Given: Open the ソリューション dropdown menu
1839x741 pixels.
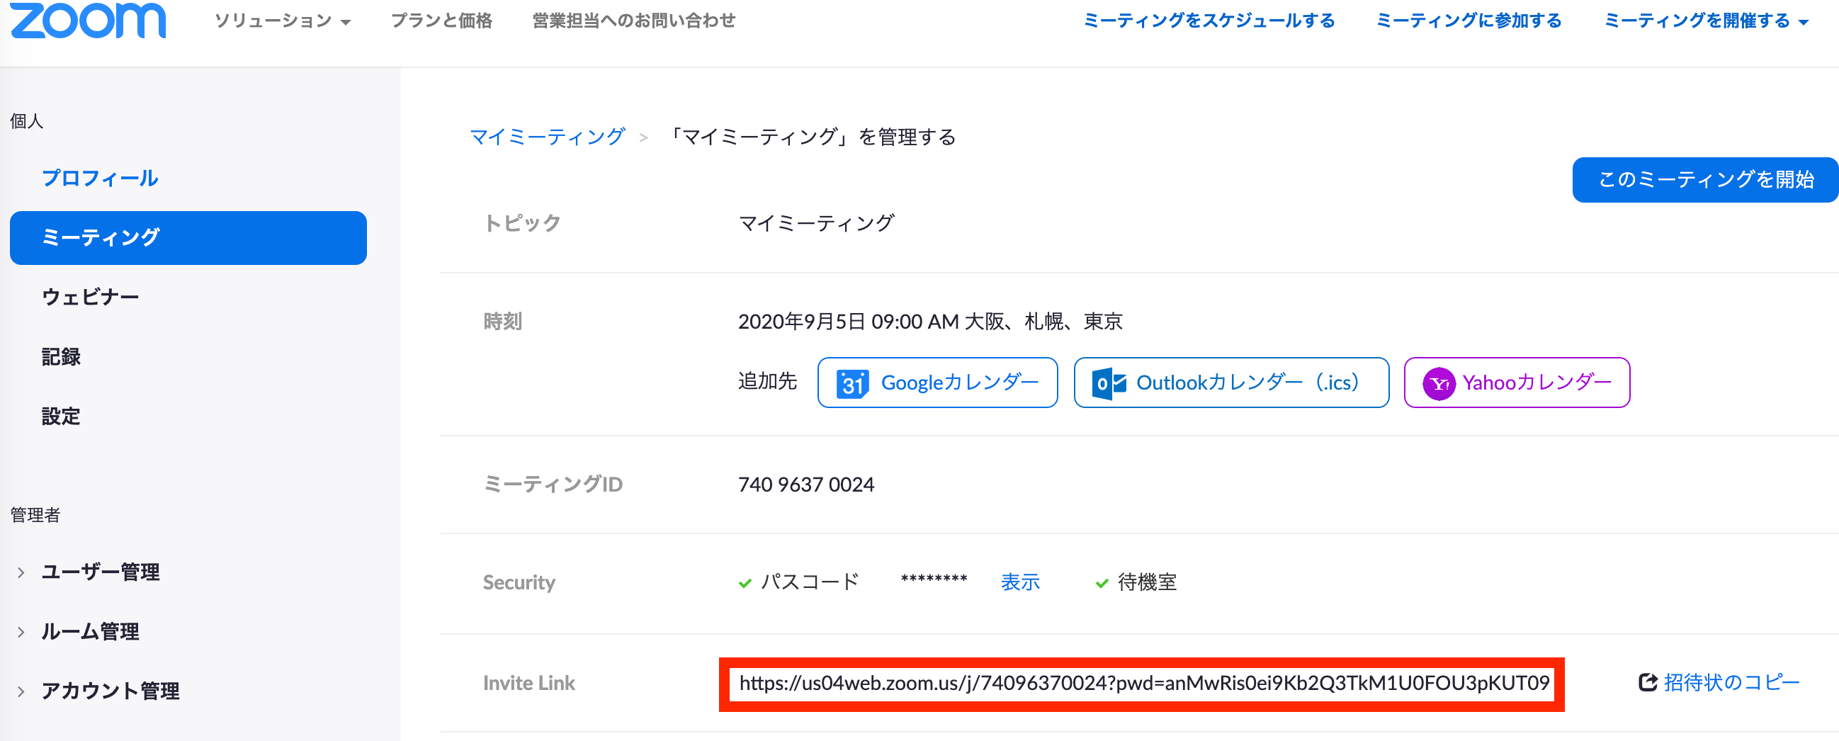Looking at the screenshot, I should tap(283, 21).
